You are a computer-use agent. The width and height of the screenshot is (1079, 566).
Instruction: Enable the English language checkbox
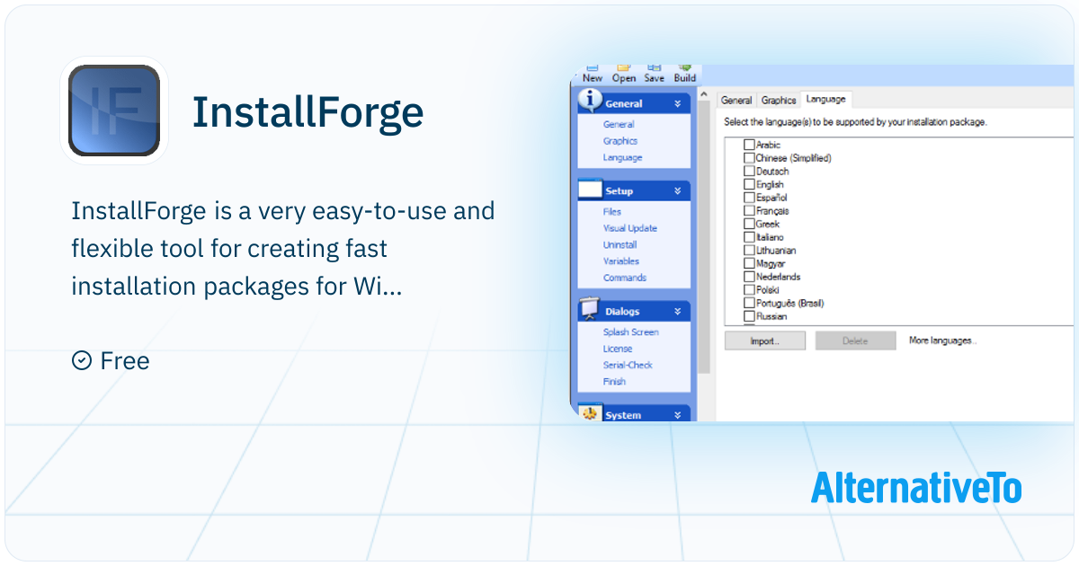click(749, 184)
